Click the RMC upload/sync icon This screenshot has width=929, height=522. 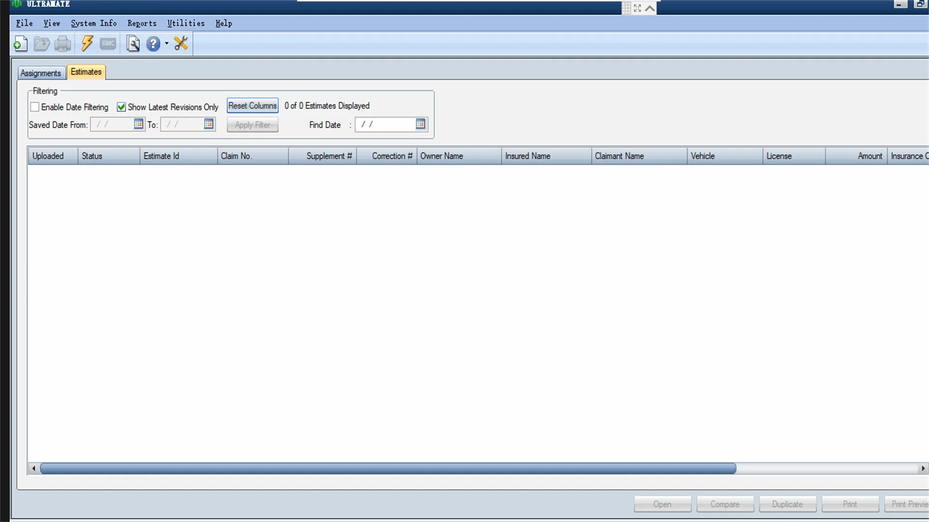tap(107, 43)
